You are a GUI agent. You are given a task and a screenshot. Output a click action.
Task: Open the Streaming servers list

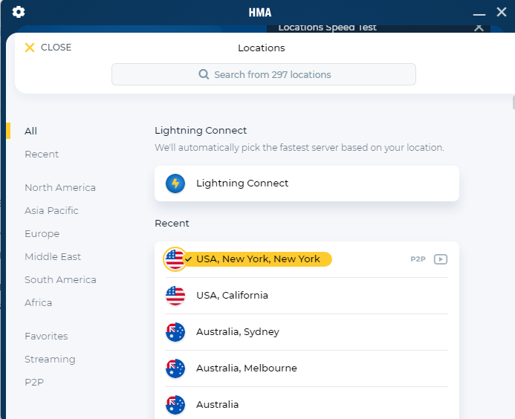(50, 360)
